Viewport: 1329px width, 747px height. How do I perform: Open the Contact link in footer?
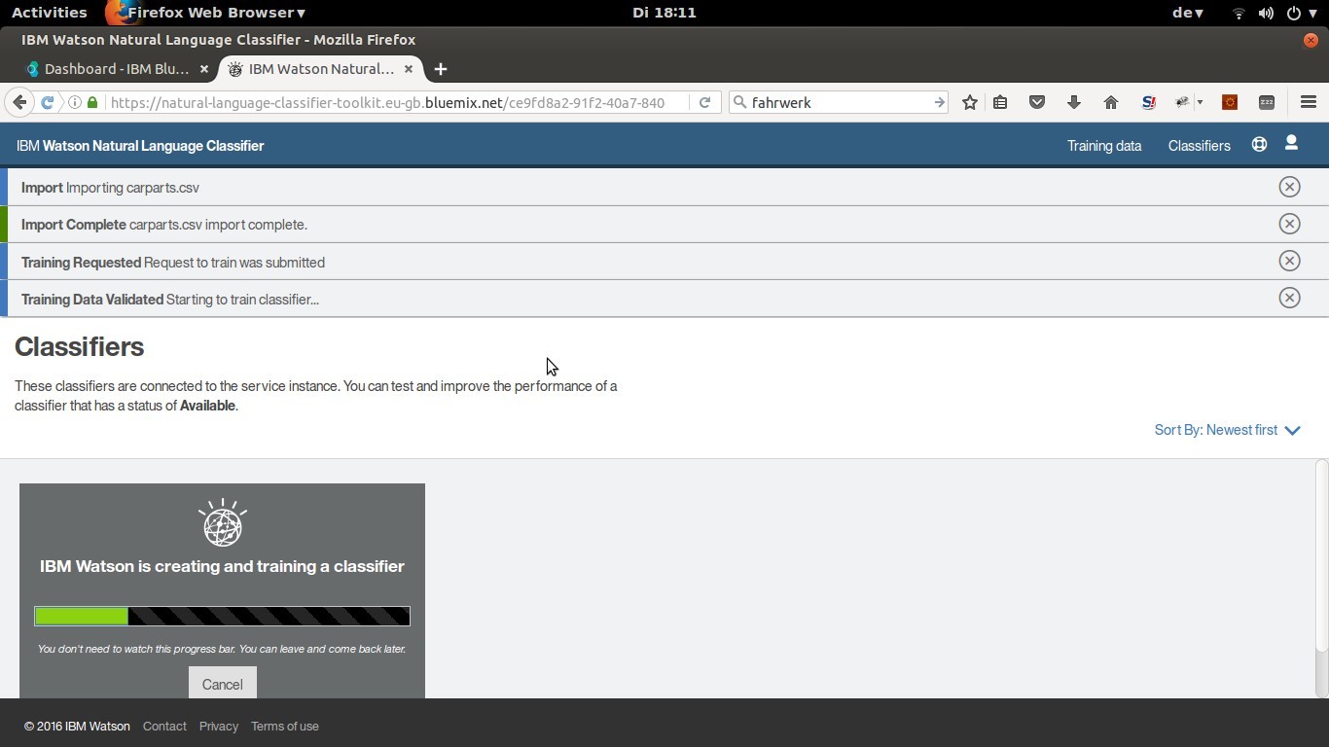tap(164, 727)
